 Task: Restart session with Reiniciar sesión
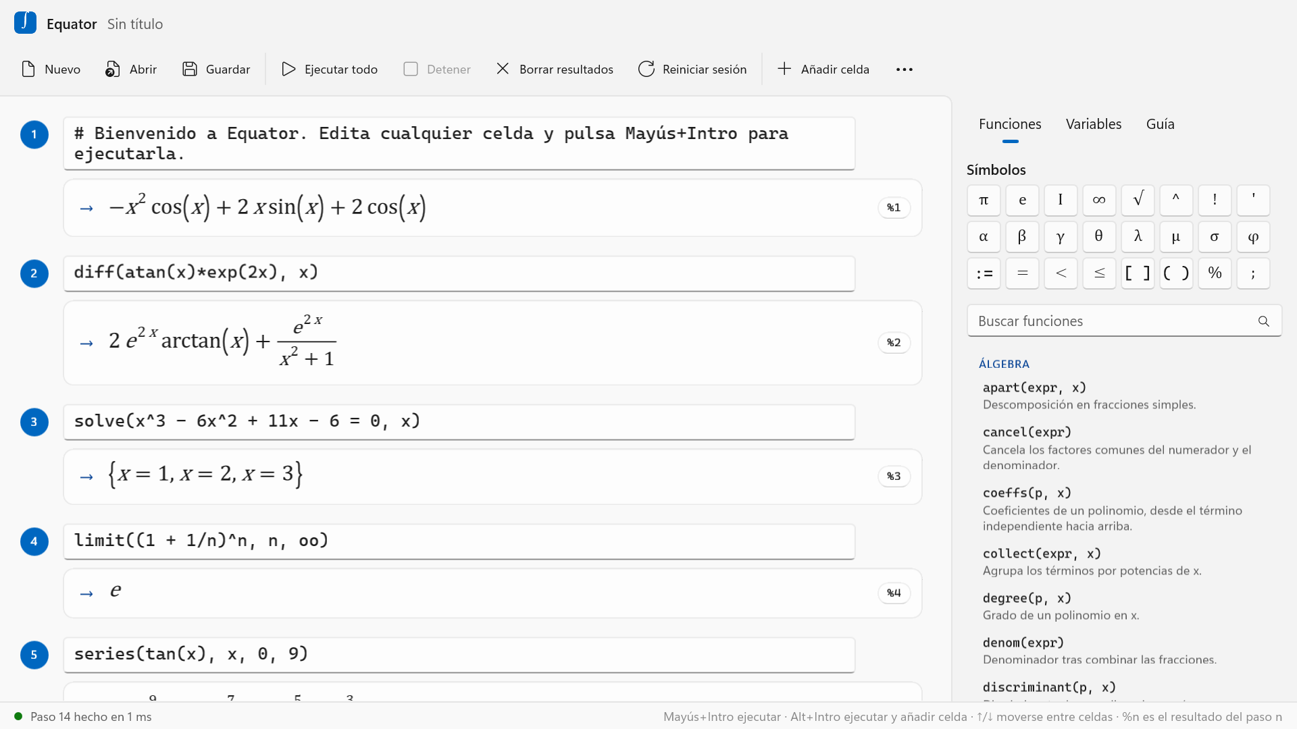click(692, 70)
